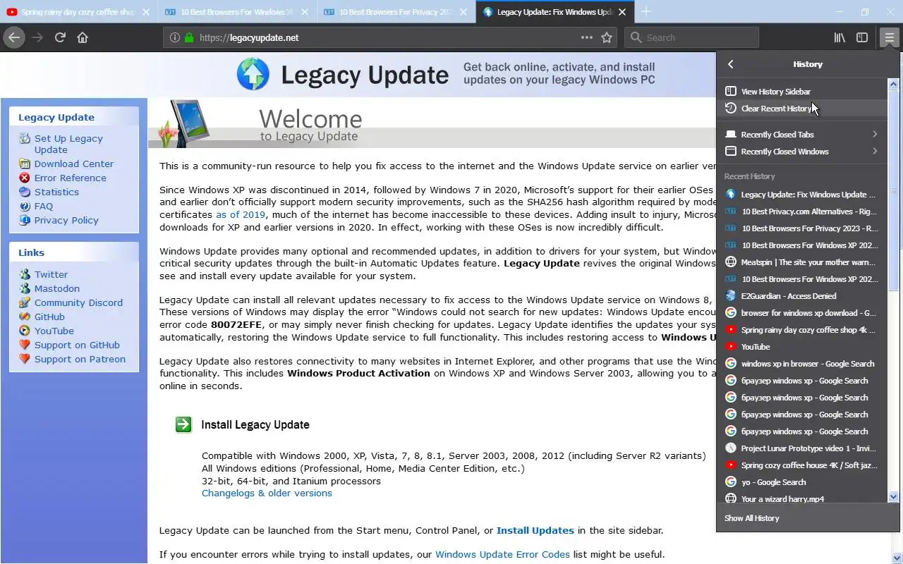This screenshot has width=903, height=564.
Task: Open history entry Your a wizard harry.mp4
Action: click(x=802, y=498)
